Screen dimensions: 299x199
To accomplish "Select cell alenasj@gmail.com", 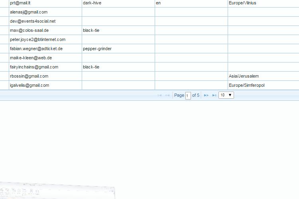I will click(45, 12).
